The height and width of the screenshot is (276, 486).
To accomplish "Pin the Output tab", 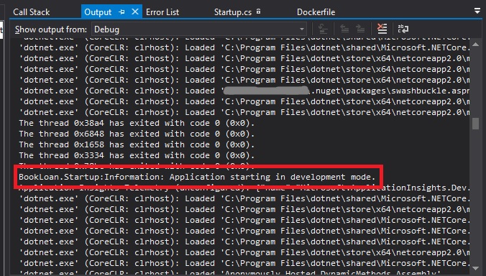I will click(121, 11).
